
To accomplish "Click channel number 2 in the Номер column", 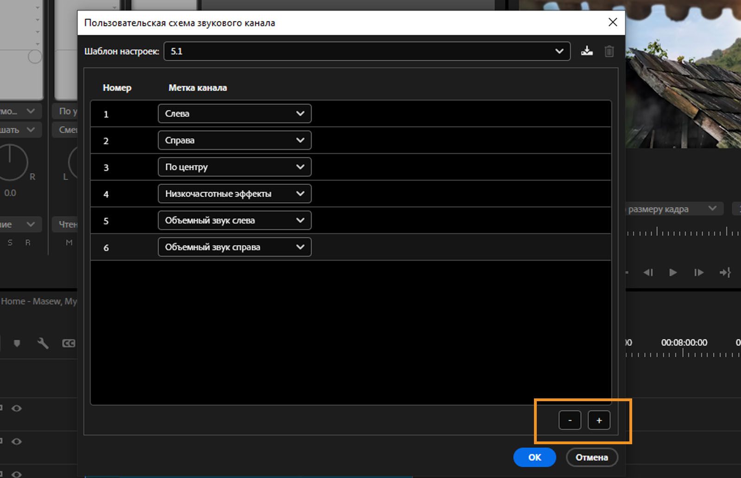I will click(x=106, y=141).
